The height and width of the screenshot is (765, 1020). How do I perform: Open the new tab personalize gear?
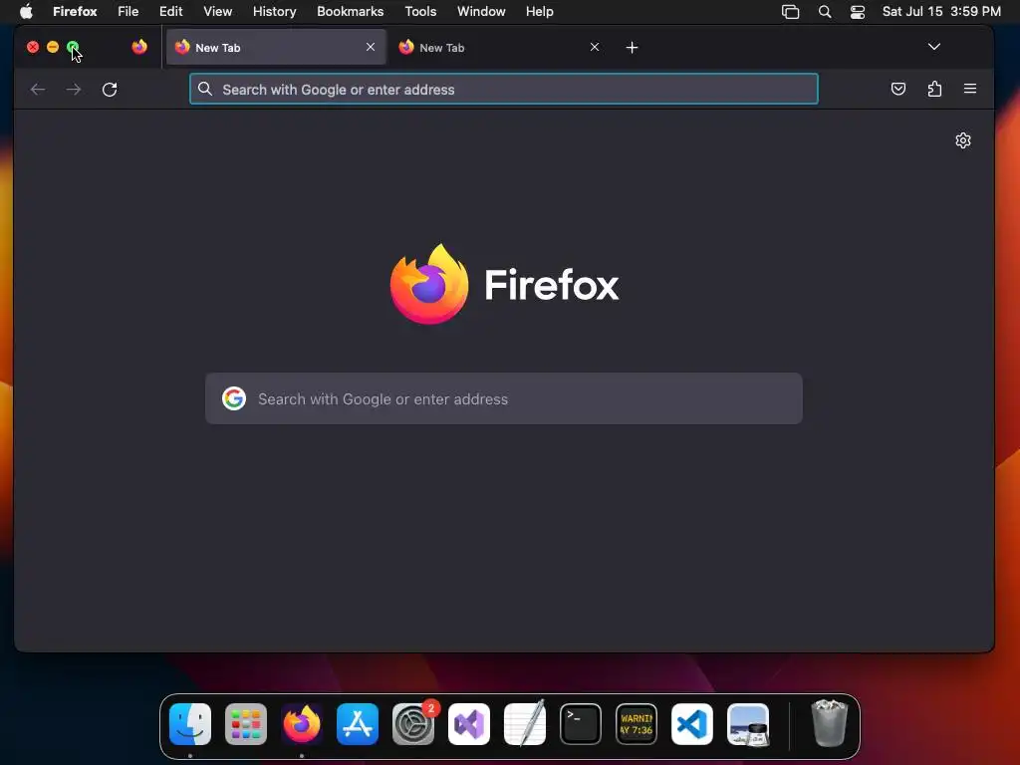pos(963,140)
